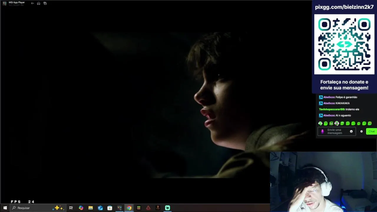This screenshot has height=212, width=377.
Task: Click 'Fortaleça no donate' message text
Action: pyautogui.click(x=344, y=85)
